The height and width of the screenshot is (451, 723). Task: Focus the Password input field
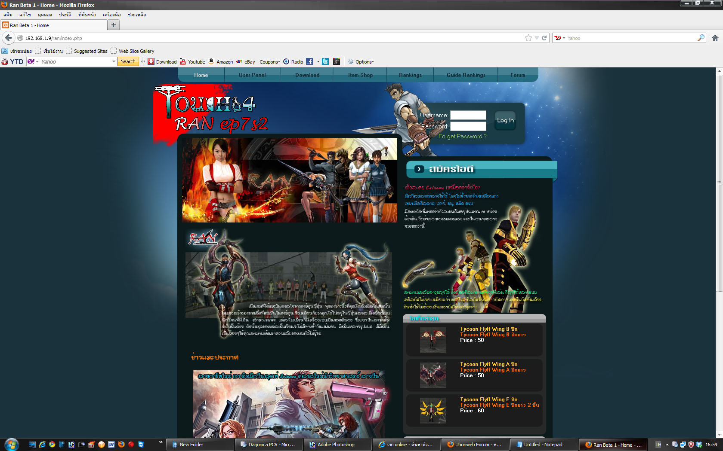point(468,126)
